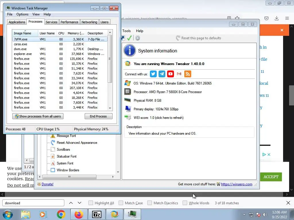Show hidden tray icons arrow
This screenshot has height=220, width=294.
(244, 215)
